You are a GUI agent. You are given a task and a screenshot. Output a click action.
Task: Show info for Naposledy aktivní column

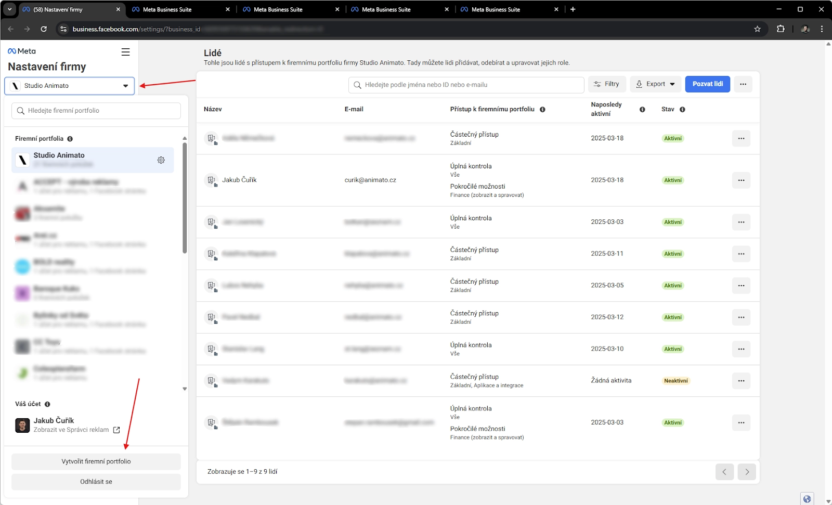[642, 110]
